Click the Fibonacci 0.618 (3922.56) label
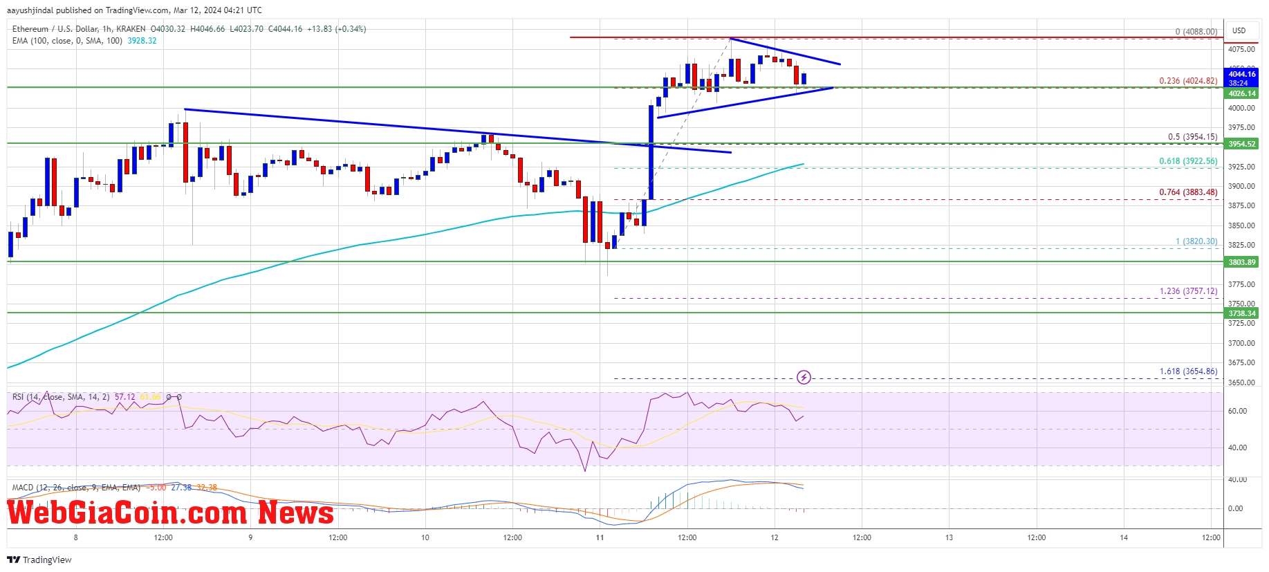The height and width of the screenshot is (572, 1269). 1188,161
